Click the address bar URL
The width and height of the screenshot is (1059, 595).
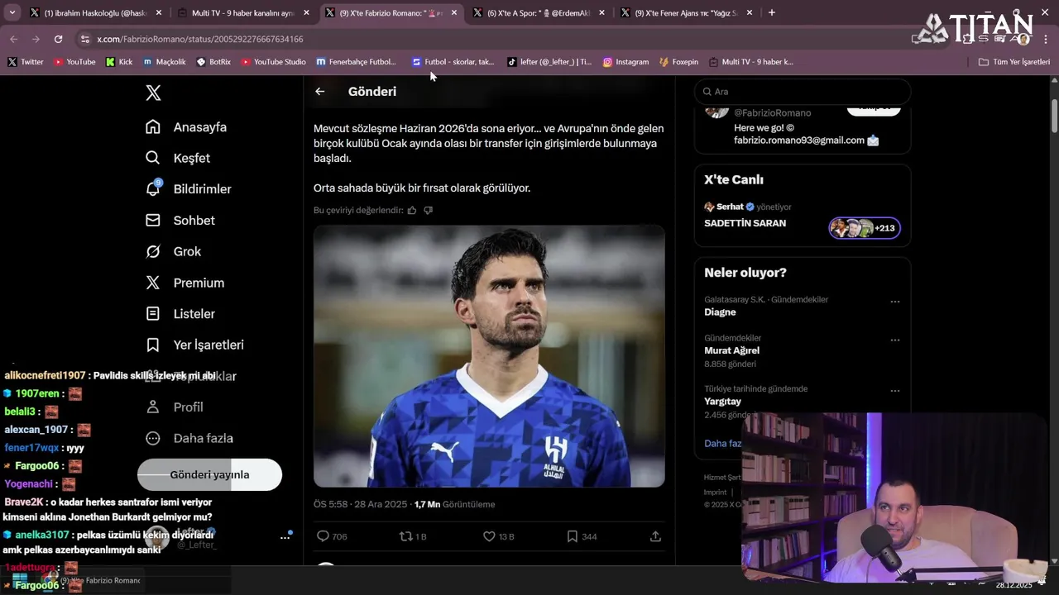[x=200, y=39]
